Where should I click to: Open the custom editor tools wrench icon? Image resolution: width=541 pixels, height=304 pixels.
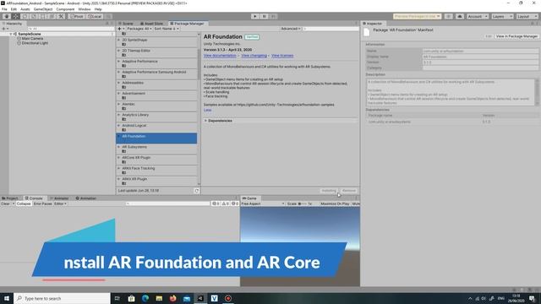pyautogui.click(x=61, y=16)
